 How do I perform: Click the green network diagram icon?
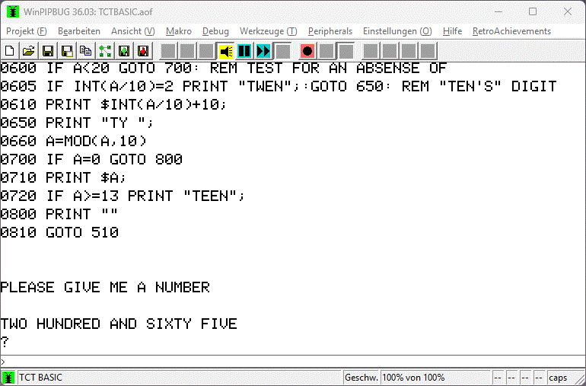click(105, 51)
